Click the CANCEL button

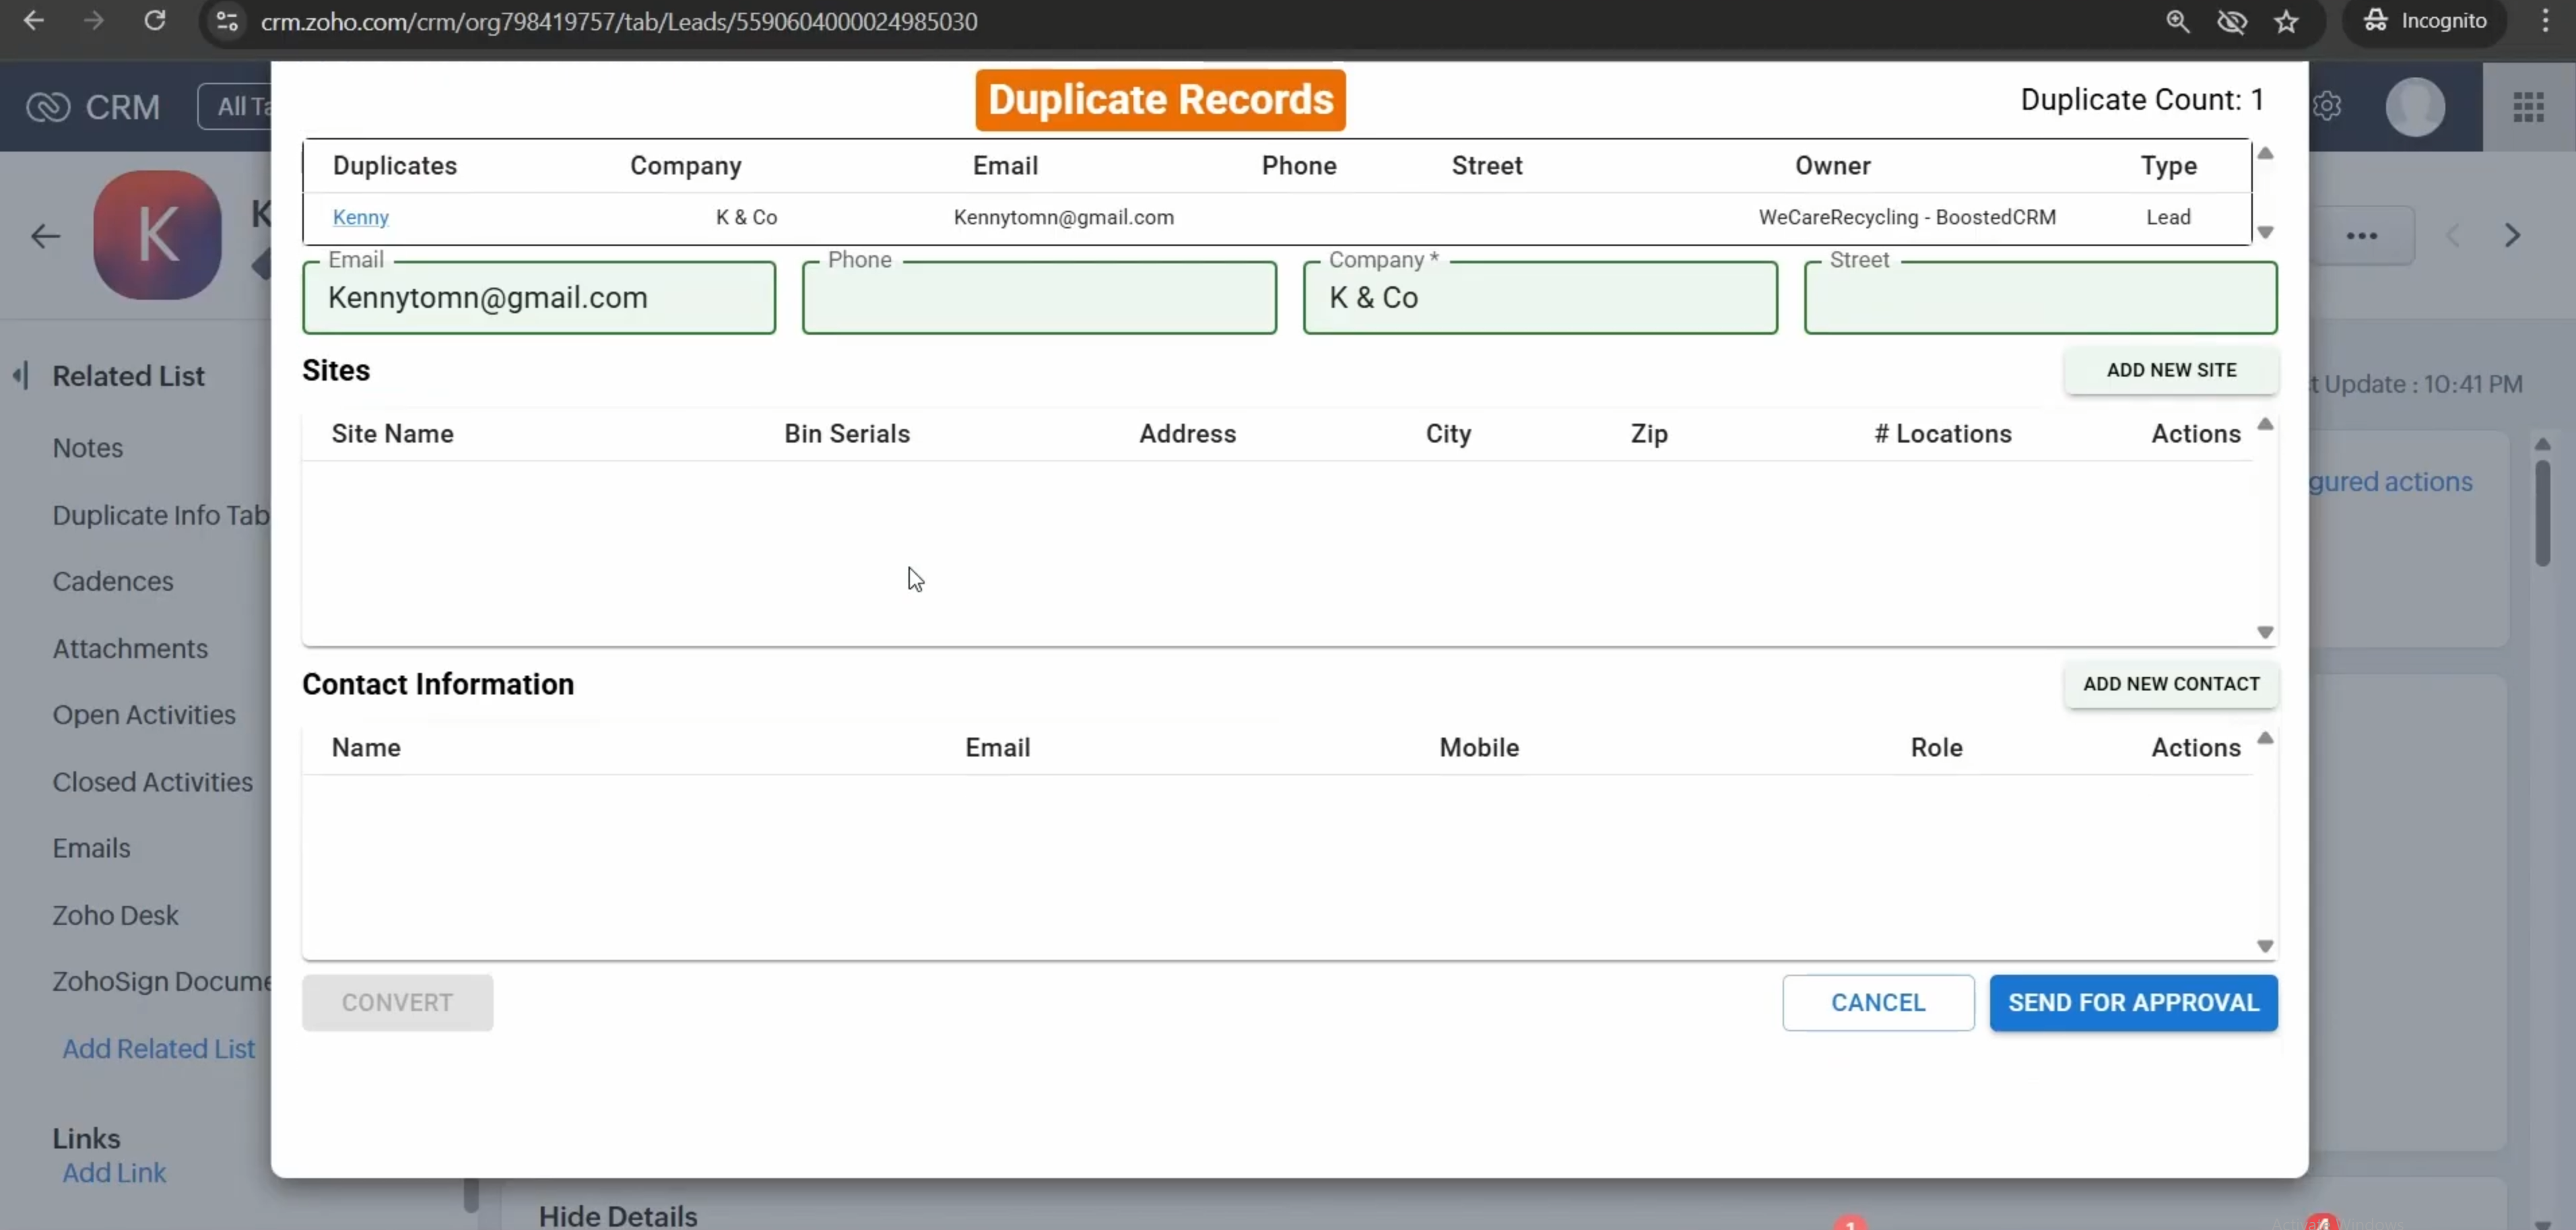1877,1002
